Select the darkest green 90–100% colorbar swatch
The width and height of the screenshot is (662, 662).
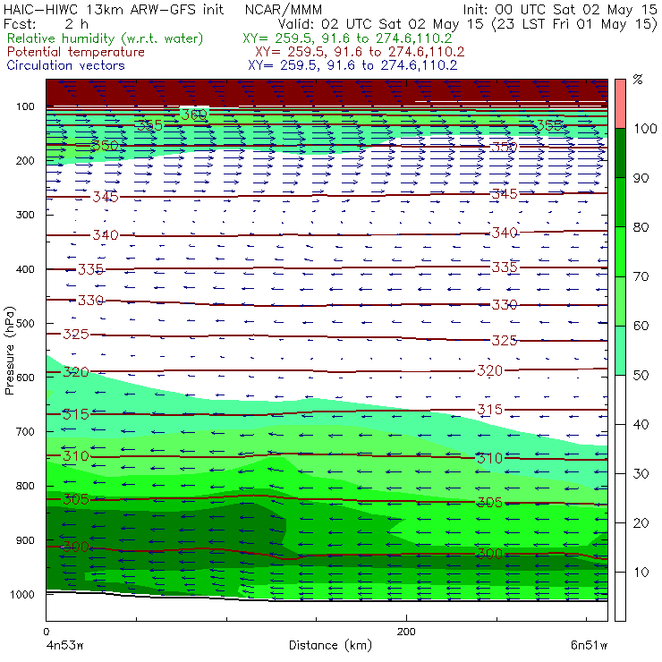point(620,153)
